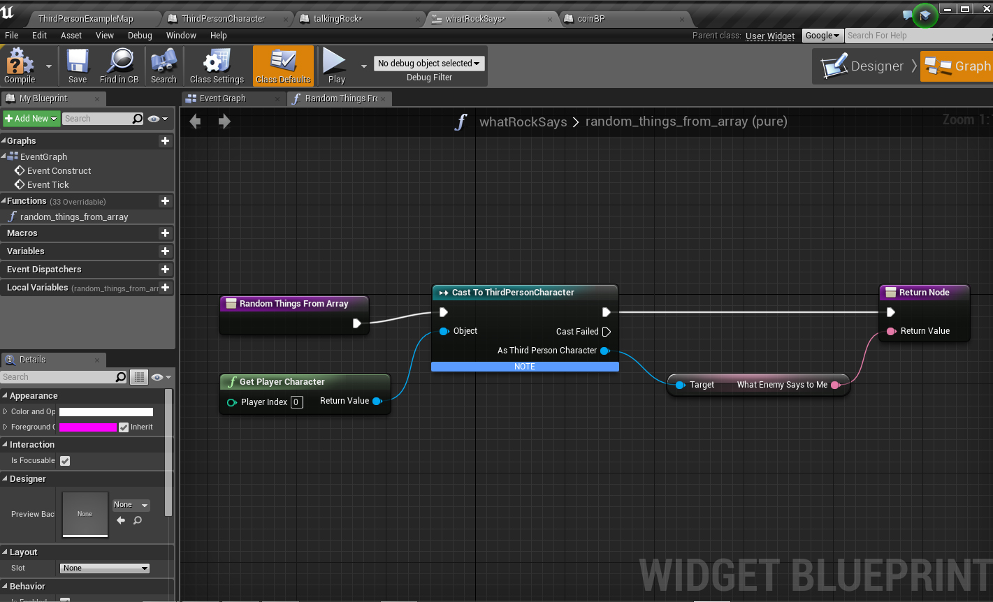Toggle the Details property matrix view button
Viewport: 993px width, 602px height.
coord(140,377)
